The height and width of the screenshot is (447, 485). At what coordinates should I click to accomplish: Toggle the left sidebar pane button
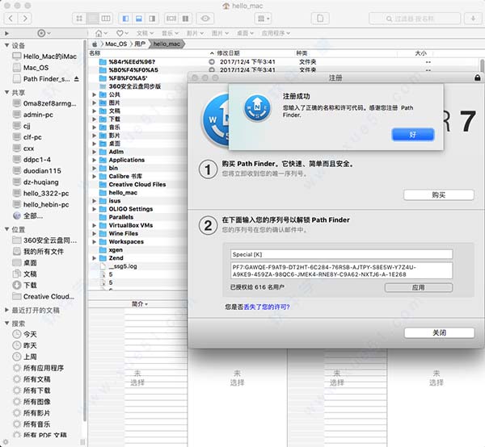tap(125, 19)
